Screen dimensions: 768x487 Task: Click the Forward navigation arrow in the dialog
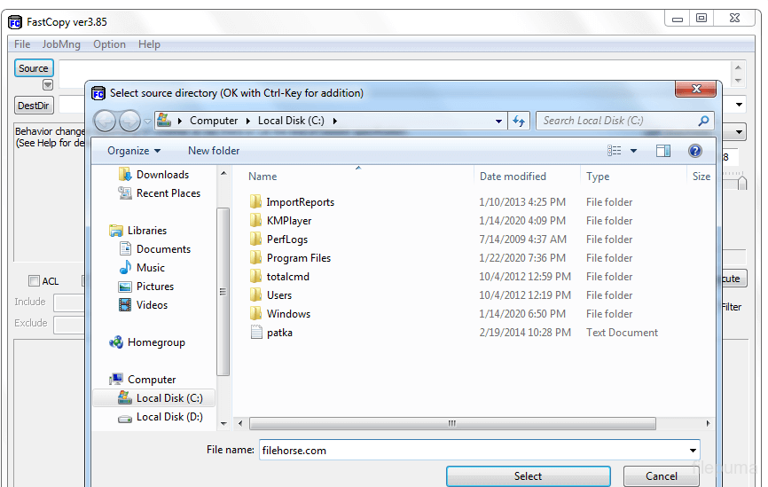129,121
